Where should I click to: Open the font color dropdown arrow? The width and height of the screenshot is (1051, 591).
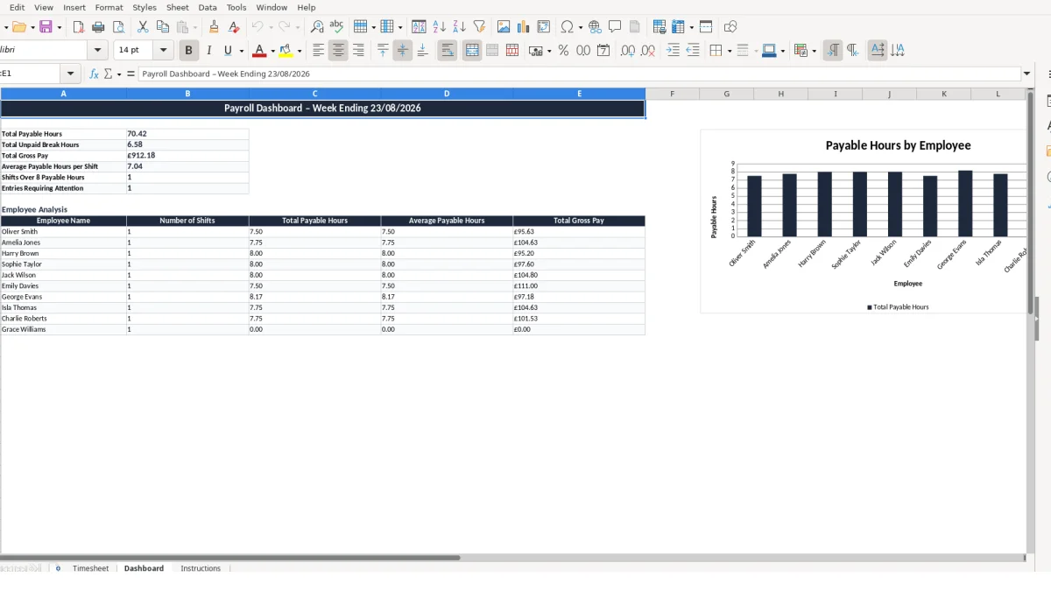click(x=272, y=51)
